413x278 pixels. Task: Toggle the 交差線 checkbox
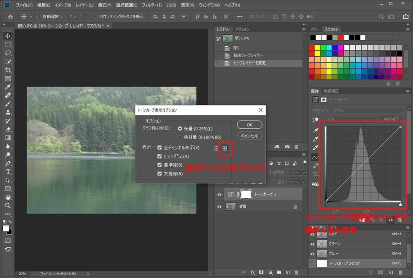pos(160,174)
